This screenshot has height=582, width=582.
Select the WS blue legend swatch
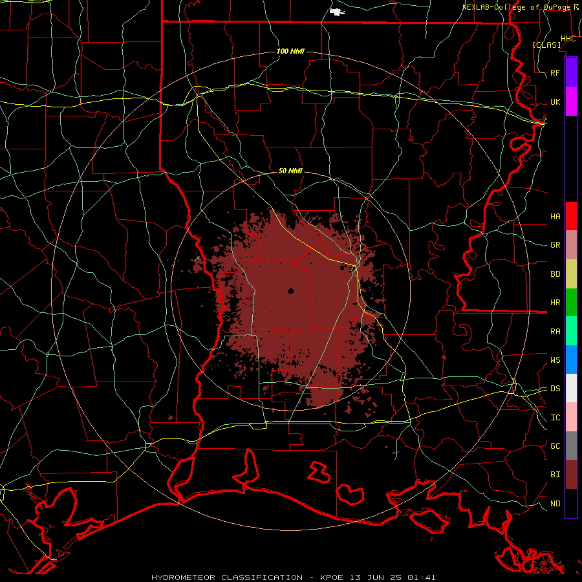point(571,360)
